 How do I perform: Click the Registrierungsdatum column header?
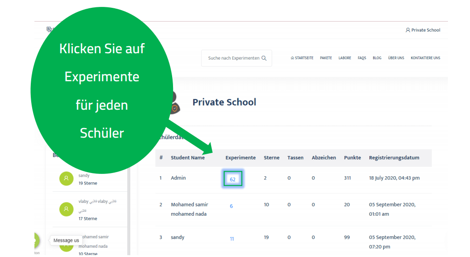(394, 158)
